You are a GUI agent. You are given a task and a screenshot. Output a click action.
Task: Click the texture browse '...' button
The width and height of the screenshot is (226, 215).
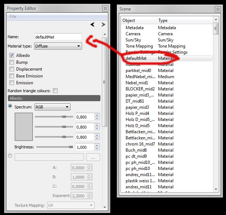coord(93,157)
